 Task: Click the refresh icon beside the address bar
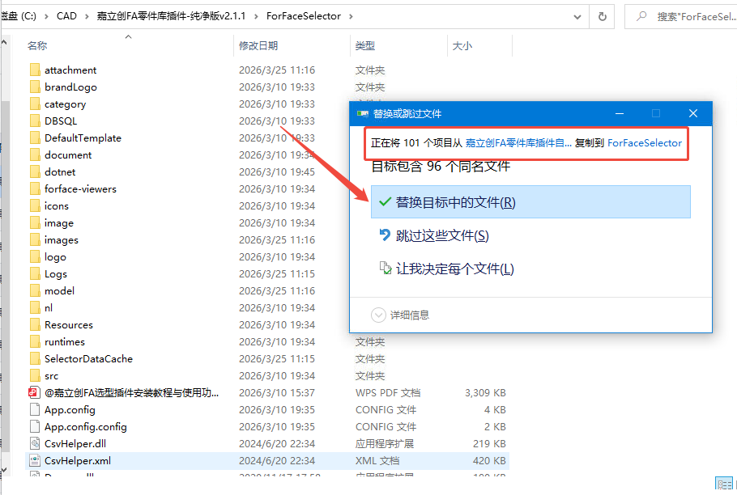[x=602, y=16]
